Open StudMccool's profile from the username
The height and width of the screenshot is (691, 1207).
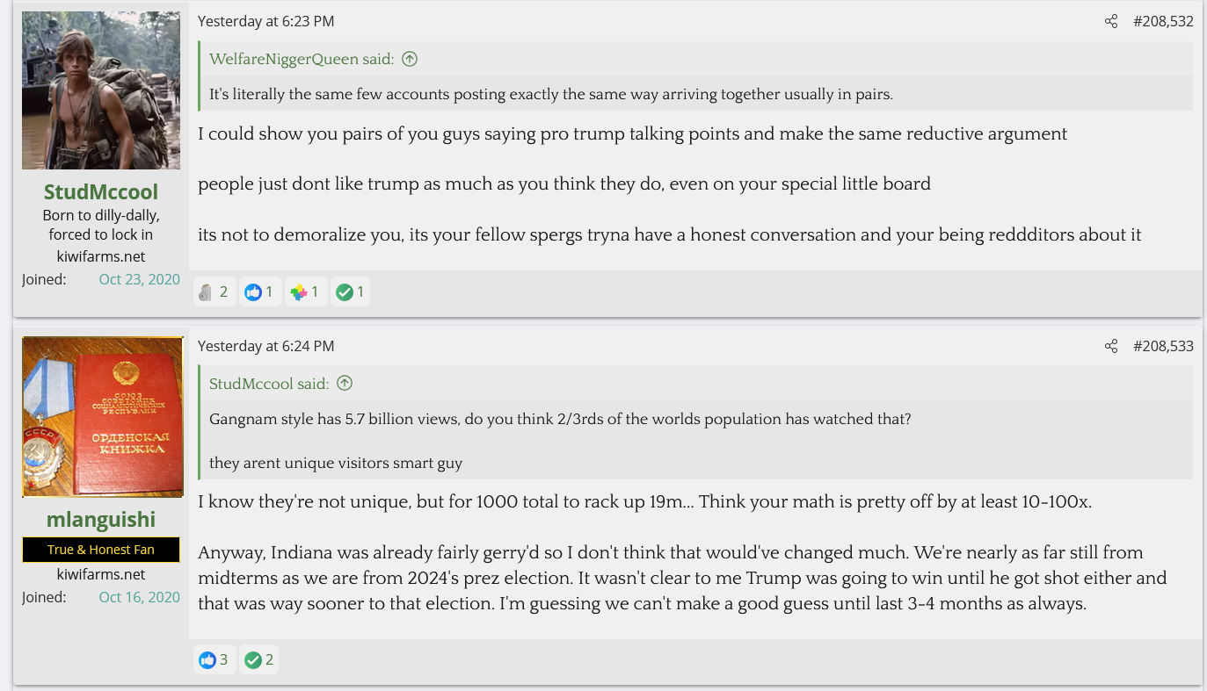coord(101,191)
